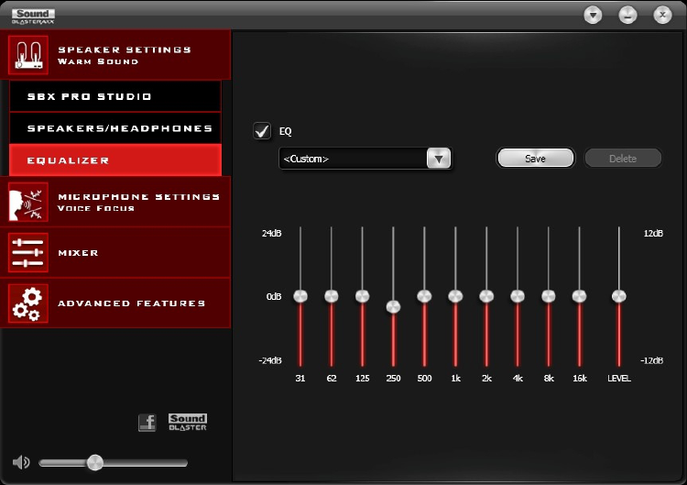Switch to the Mixer section label
687x485 pixels.
[78, 253]
